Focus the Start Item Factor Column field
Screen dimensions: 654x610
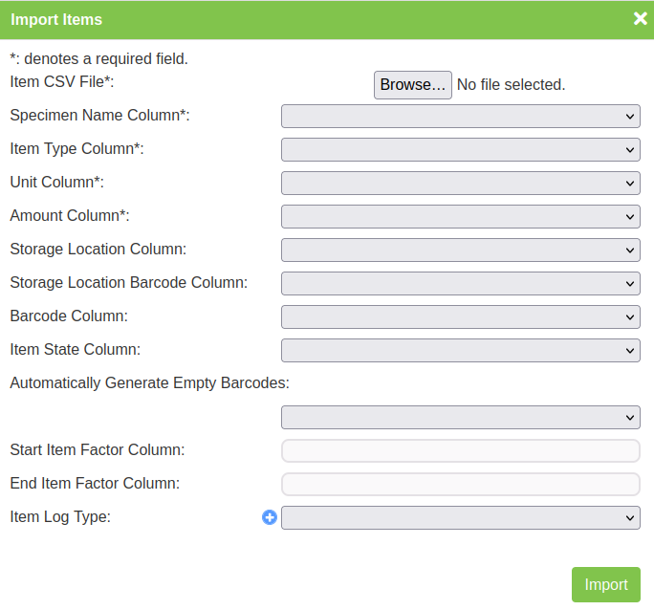460,450
